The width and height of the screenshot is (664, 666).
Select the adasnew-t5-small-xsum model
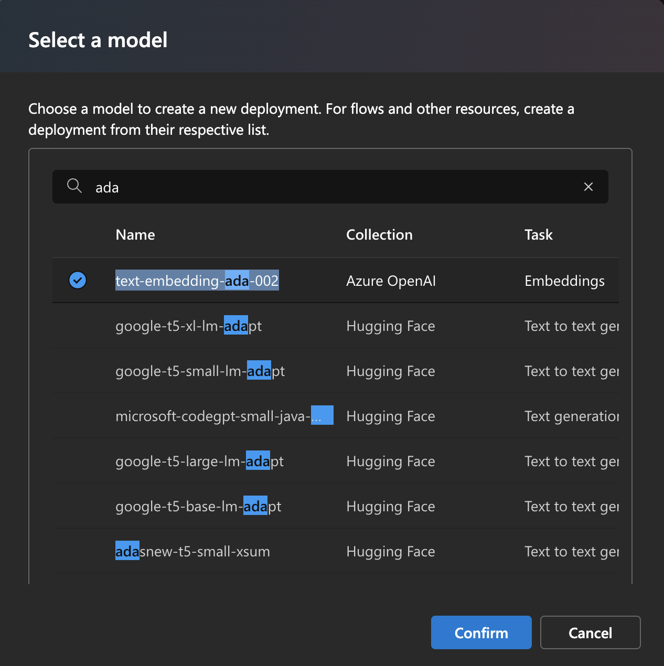192,552
